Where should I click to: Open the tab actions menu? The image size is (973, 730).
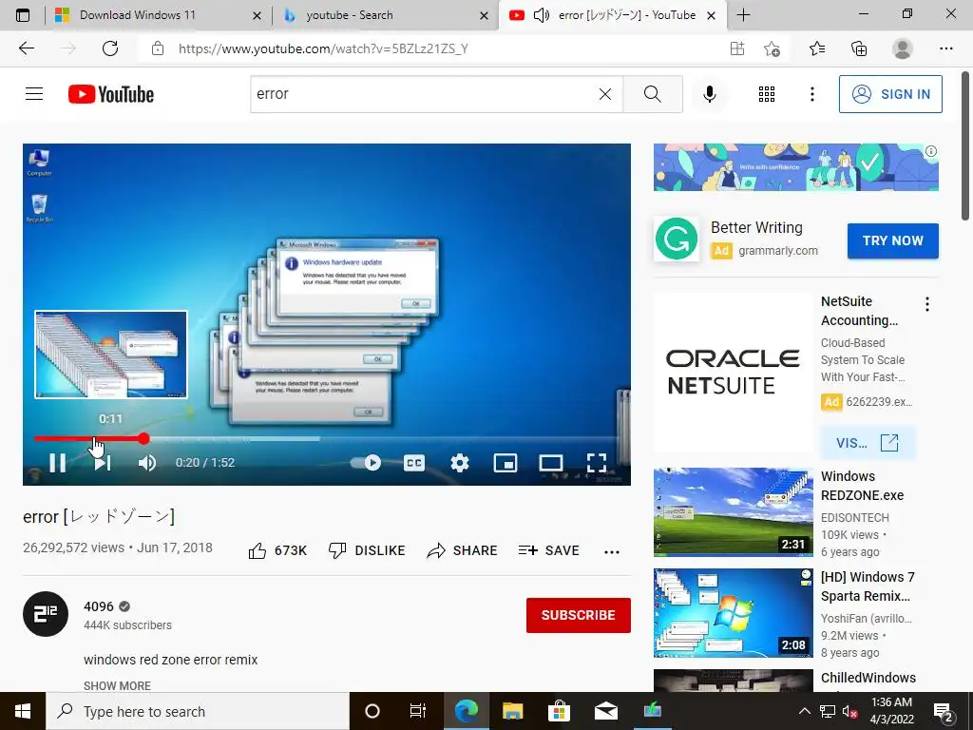23,15
